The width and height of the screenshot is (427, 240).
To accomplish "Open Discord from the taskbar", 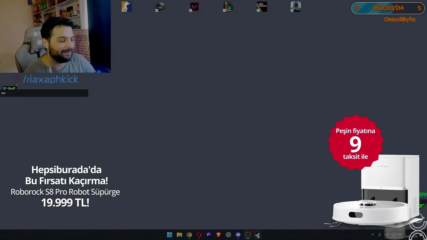I will click(x=238, y=235).
